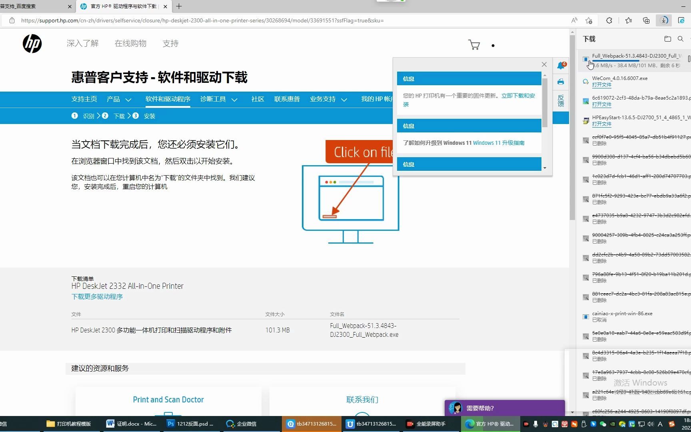Viewport: 691px width, 432px height.
Task: Add this page to favorites star icon
Action: click(x=589, y=20)
